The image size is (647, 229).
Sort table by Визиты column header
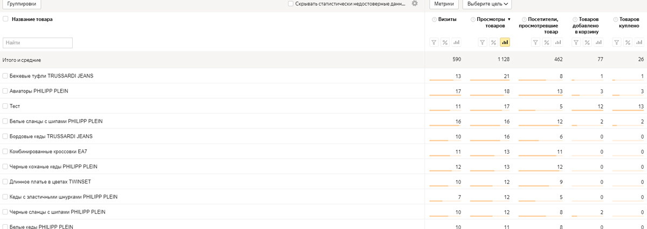[448, 19]
